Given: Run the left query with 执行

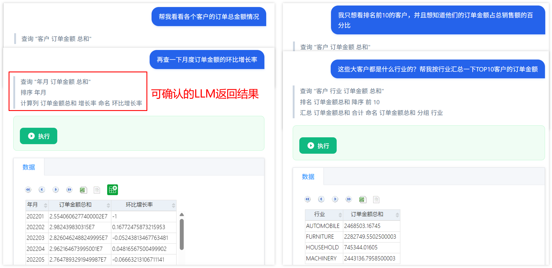Looking at the screenshot, I should (38, 136).
